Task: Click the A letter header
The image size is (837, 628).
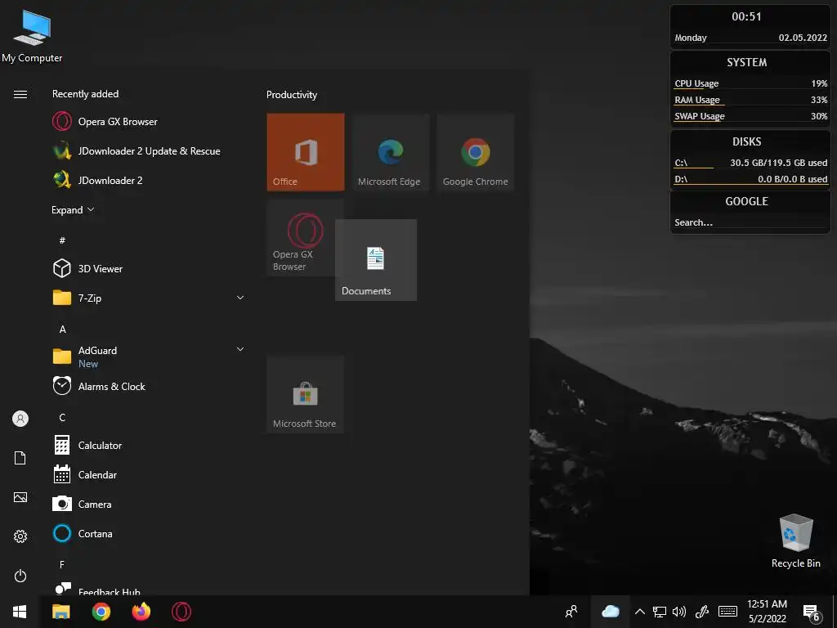Action: coord(62,330)
